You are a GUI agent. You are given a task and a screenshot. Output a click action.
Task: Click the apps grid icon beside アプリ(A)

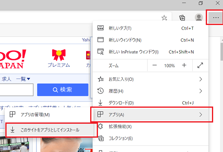100,114
